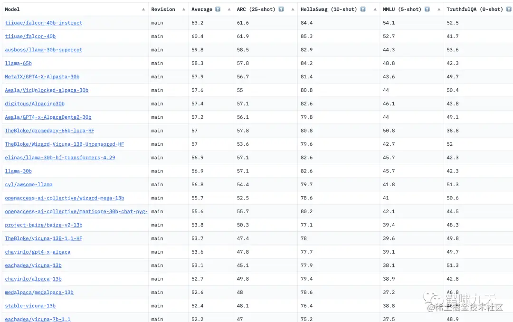
Task: Select HellaSwag value 80.2 cell
Action: (306, 211)
